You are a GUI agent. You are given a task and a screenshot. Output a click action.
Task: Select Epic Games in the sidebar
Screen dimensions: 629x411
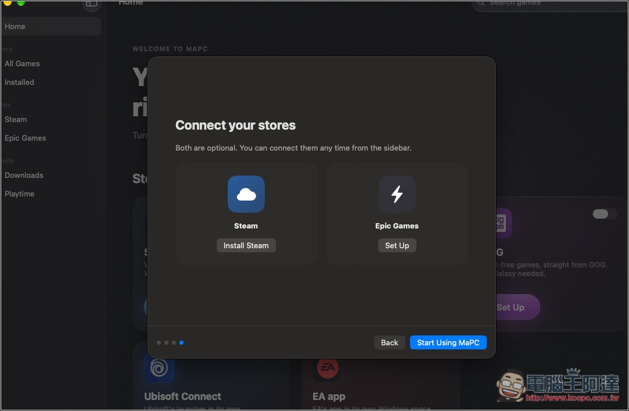coord(26,138)
